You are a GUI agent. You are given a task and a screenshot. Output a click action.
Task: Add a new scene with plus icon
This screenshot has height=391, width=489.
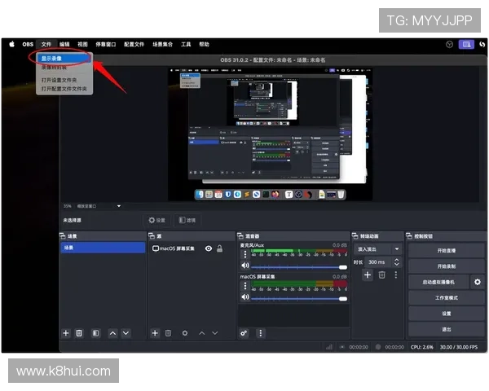66,333
